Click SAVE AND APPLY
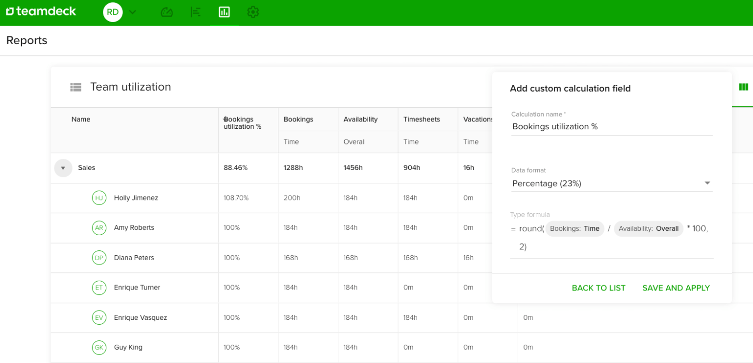This screenshot has width=753, height=363. [x=676, y=288]
